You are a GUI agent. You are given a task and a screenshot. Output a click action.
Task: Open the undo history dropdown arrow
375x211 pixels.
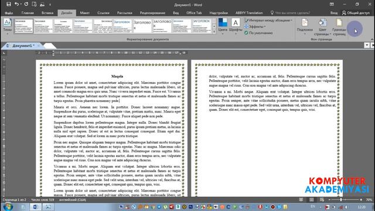(21, 4)
